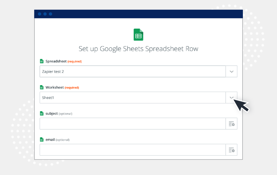Screen dimensions: 277x175
Task: Select the 'Zapier test 2' spreadsheet box
Action: pyautogui.click(x=133, y=71)
